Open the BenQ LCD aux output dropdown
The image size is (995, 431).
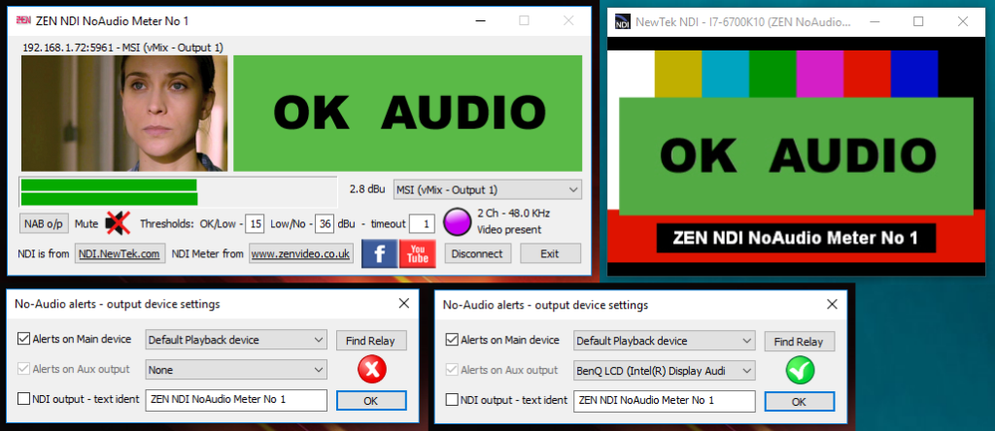665,371
